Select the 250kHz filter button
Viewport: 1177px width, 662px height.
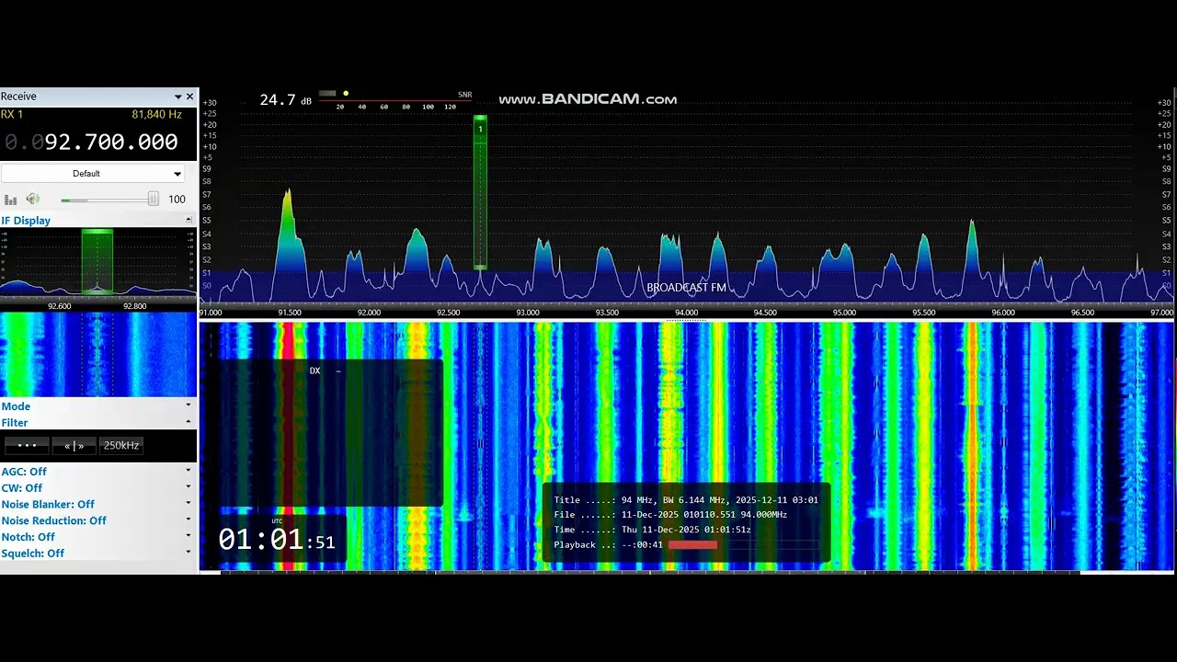coord(121,445)
